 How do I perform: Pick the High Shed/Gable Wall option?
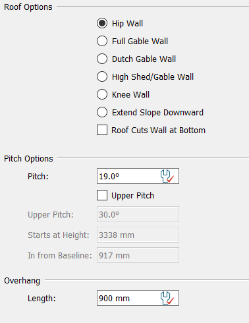[x=102, y=76]
